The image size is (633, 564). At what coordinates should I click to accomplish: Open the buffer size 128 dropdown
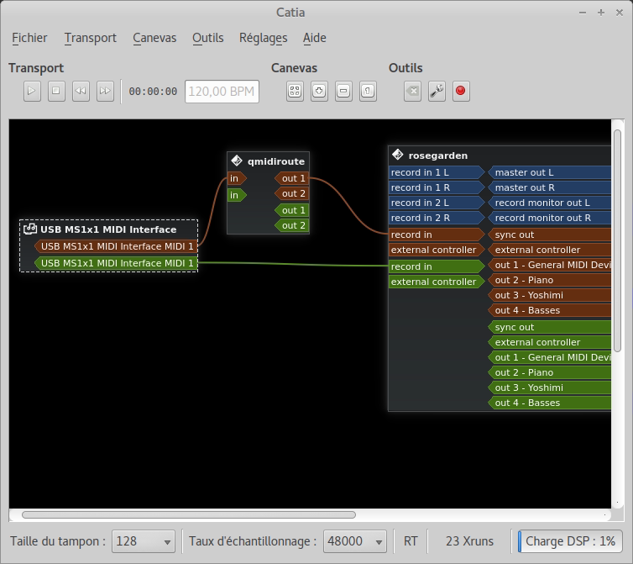click(144, 541)
